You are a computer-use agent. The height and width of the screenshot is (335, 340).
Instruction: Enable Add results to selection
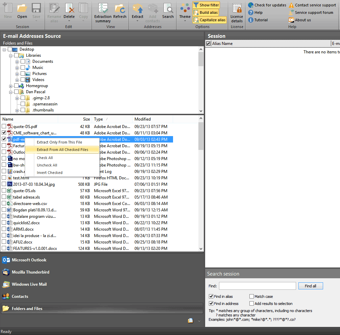coord(251,303)
